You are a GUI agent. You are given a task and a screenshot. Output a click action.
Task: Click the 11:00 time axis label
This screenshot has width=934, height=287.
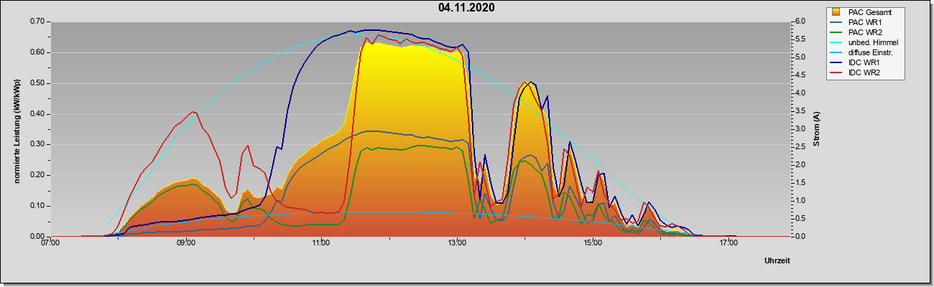click(x=321, y=244)
